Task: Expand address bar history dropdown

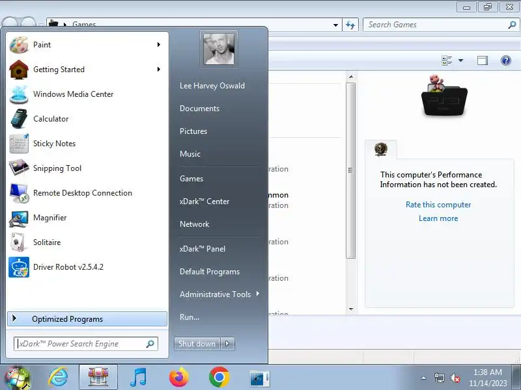Action: [x=335, y=25]
